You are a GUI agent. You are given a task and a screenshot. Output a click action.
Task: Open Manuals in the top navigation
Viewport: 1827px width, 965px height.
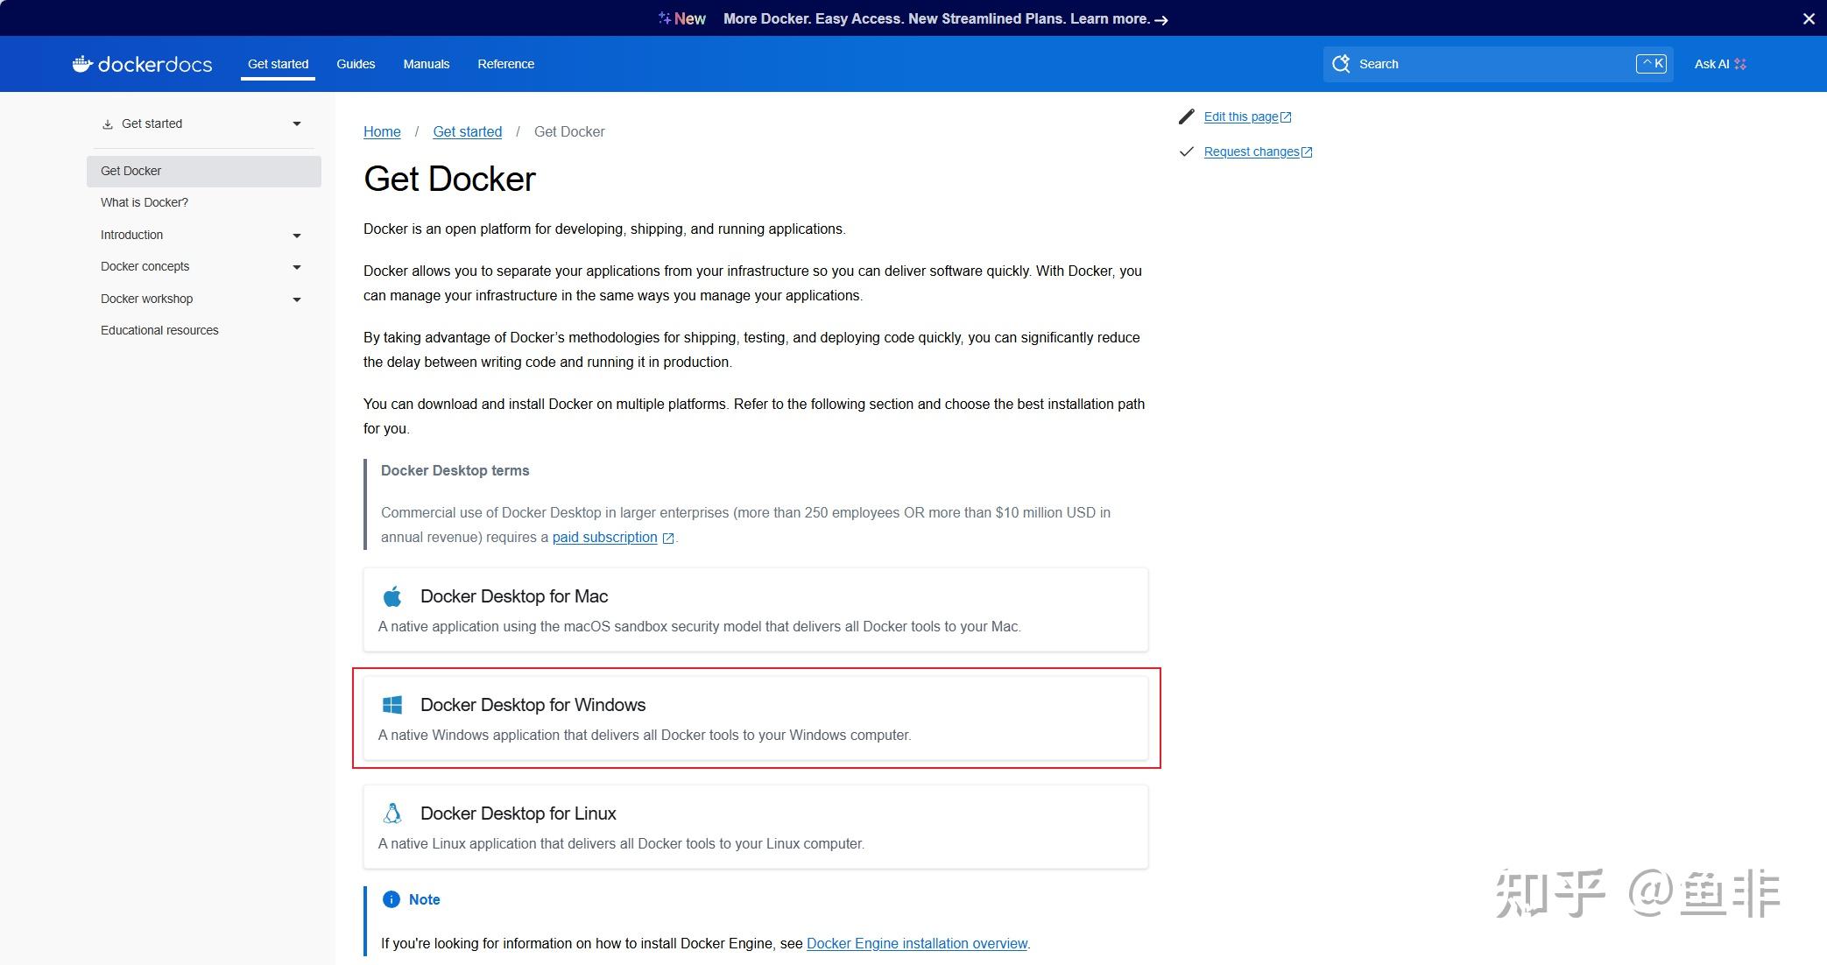[x=426, y=64]
